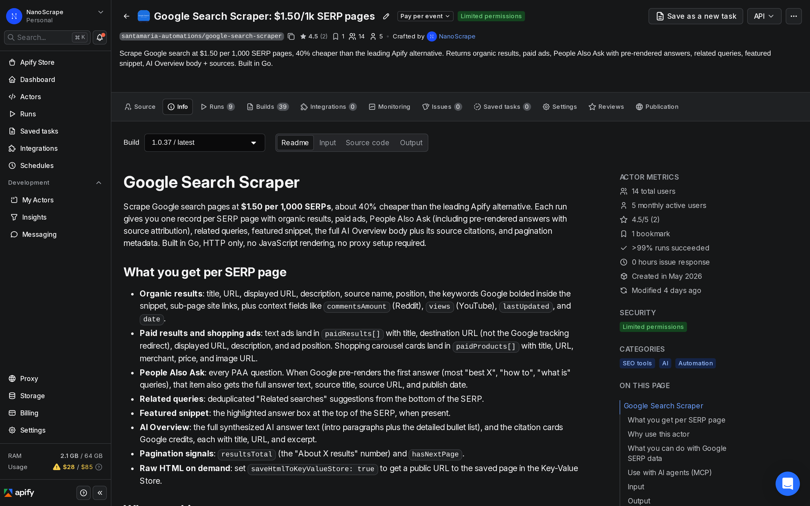Collapse the sidebar with the double chevron icon
The width and height of the screenshot is (810, 506).
click(100, 493)
